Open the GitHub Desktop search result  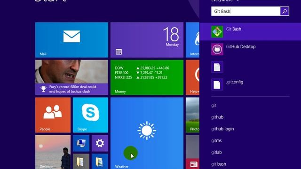250,49
